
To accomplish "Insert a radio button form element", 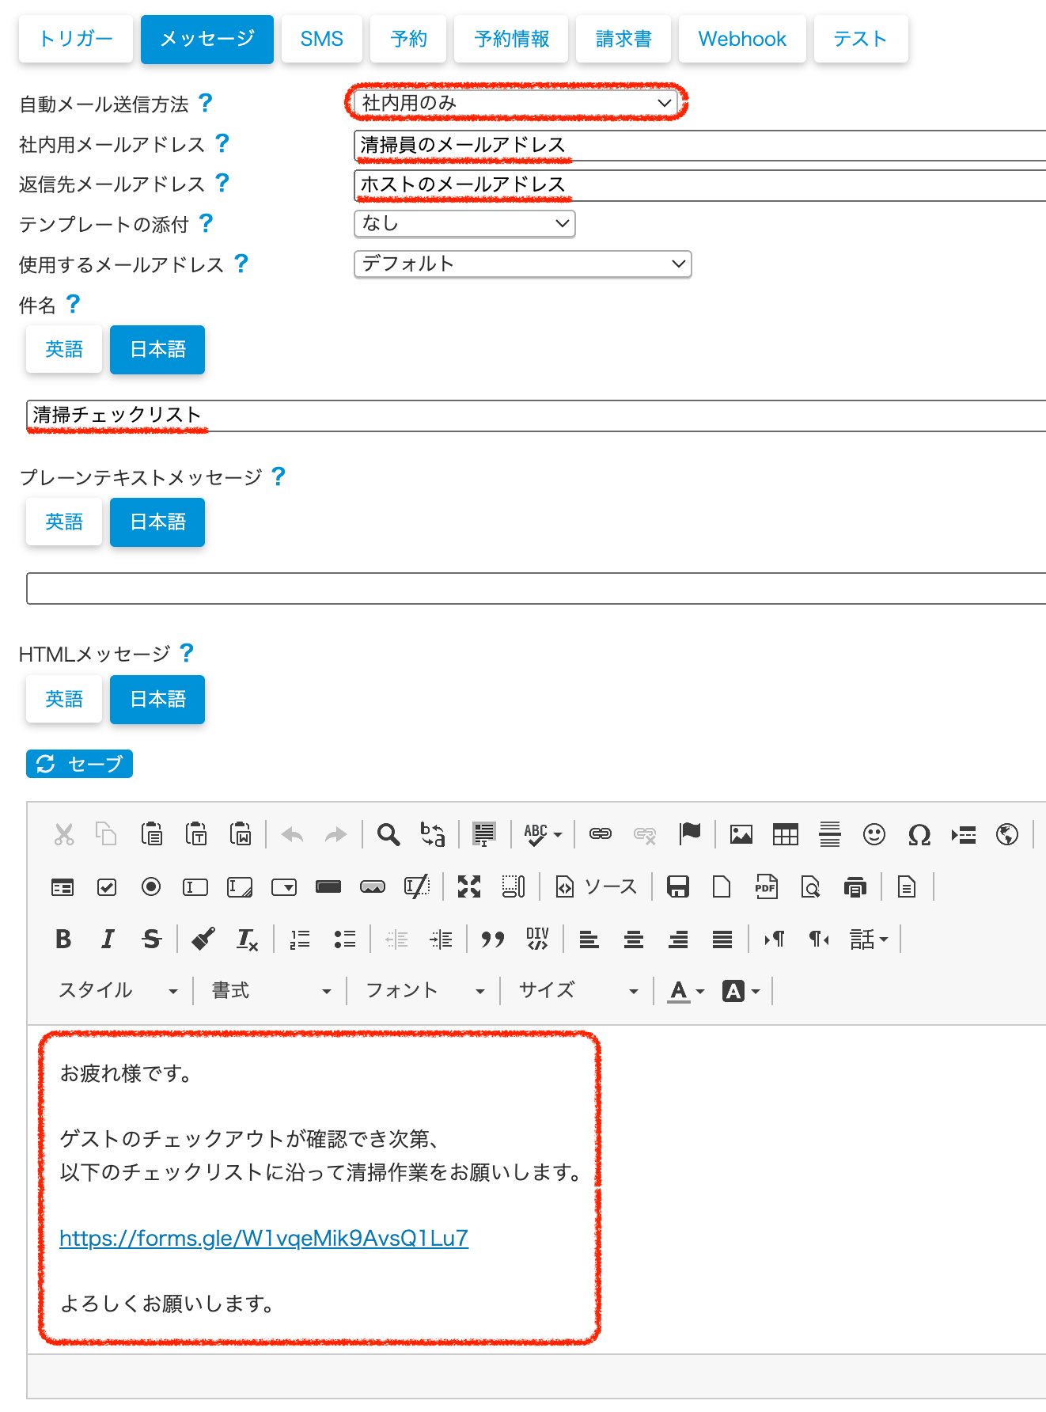I will coord(150,887).
